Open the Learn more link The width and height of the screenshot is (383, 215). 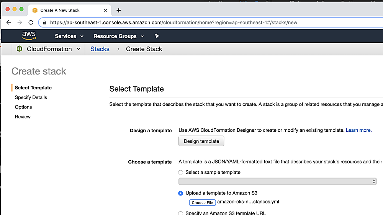(x=358, y=130)
